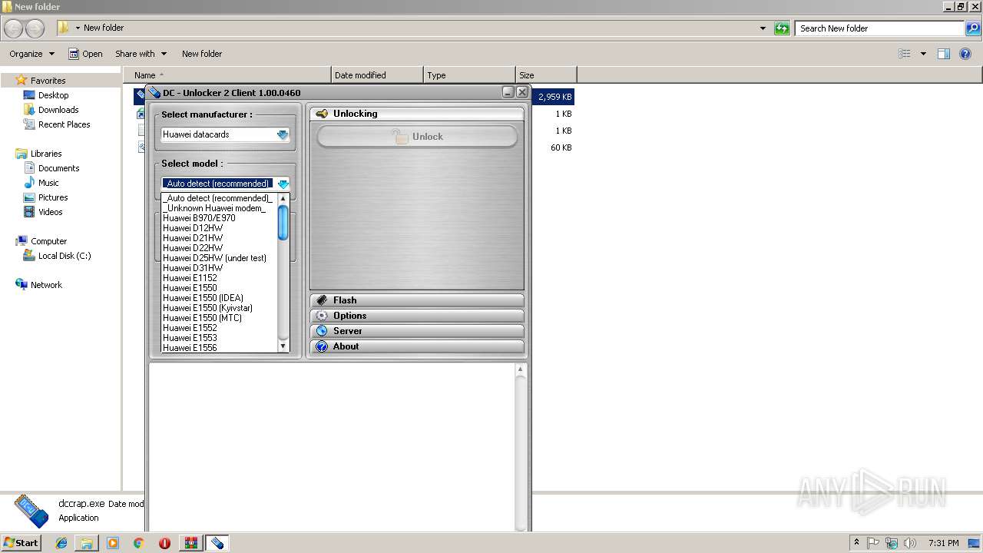Image resolution: width=983 pixels, height=553 pixels.
Task: Click the DC-Unlocker title bar icon
Action: tap(154, 92)
